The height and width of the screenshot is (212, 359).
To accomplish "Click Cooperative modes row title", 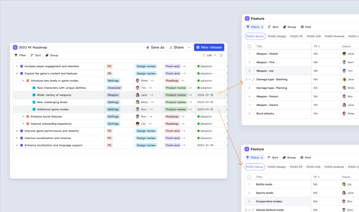I will click(269, 201).
